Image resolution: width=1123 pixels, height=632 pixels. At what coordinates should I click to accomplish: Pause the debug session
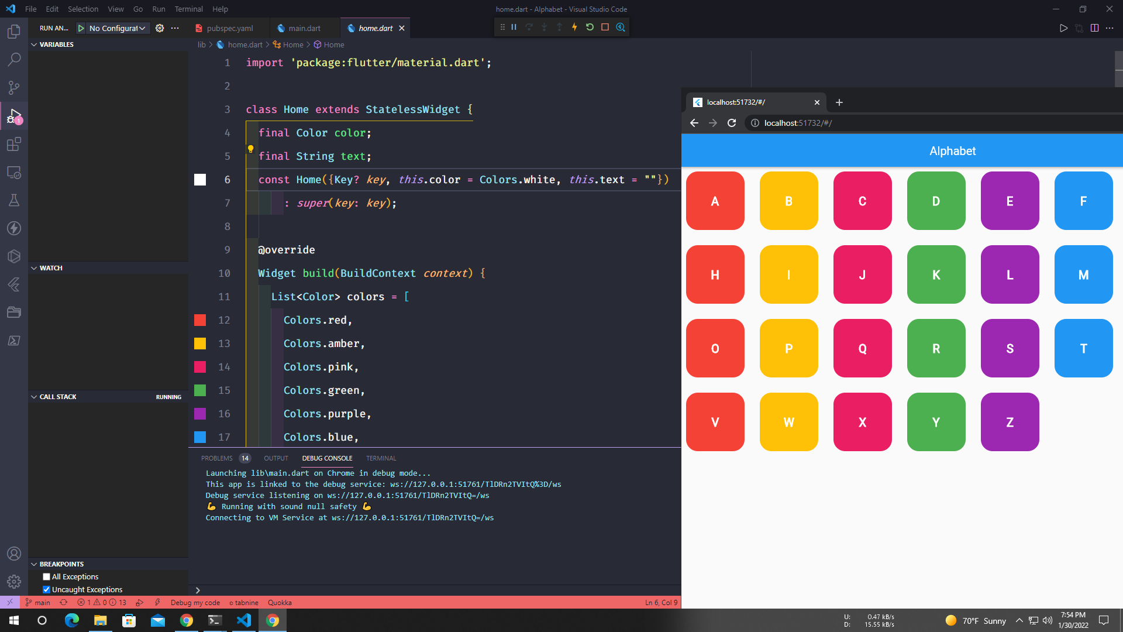514,28
